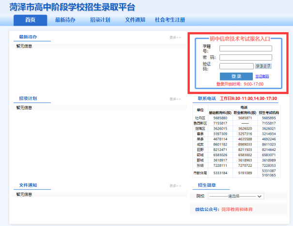
Task: Open 更多>> link beside 招录计划 section
Action: pos(175,99)
